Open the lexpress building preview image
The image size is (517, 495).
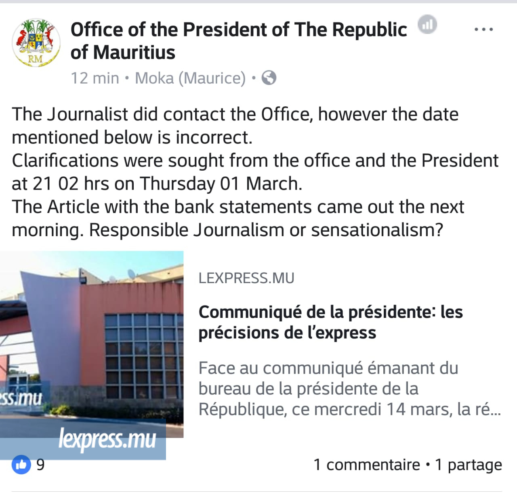click(92, 344)
